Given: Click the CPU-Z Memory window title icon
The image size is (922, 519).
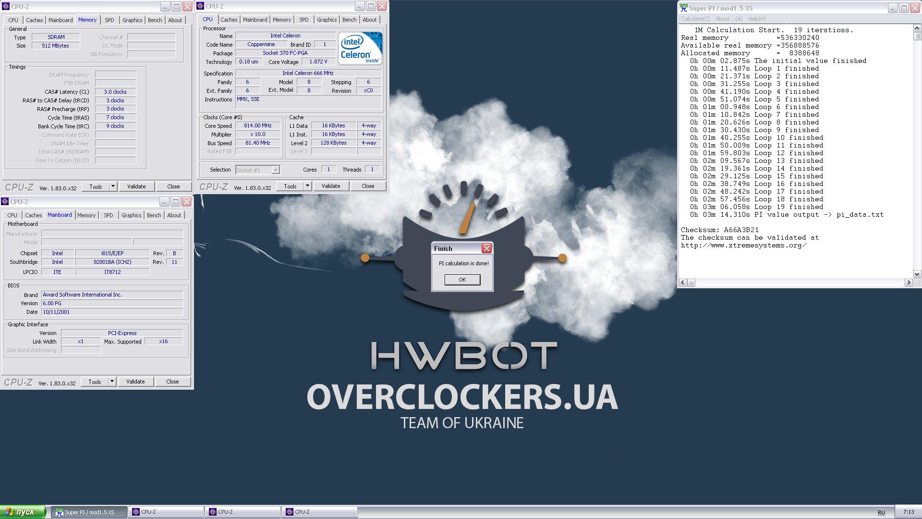Looking at the screenshot, I should 6,7.
